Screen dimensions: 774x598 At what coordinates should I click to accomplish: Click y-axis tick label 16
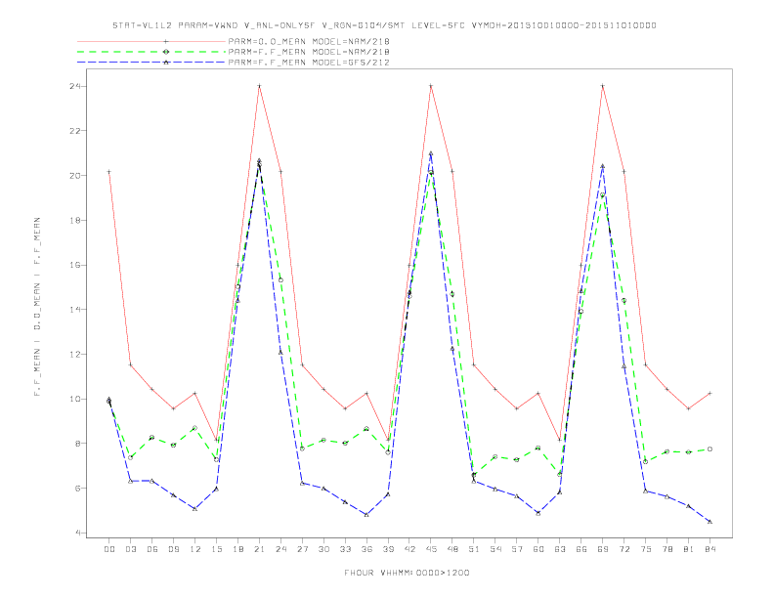point(75,265)
